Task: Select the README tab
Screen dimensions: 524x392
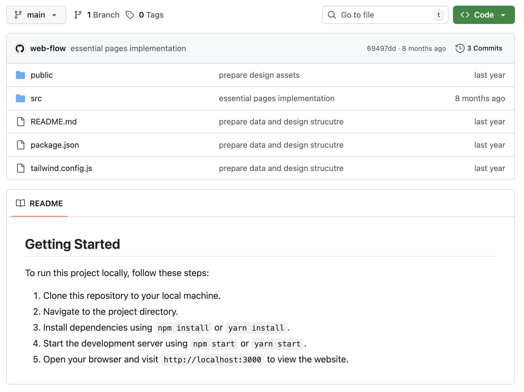Action: (39, 204)
